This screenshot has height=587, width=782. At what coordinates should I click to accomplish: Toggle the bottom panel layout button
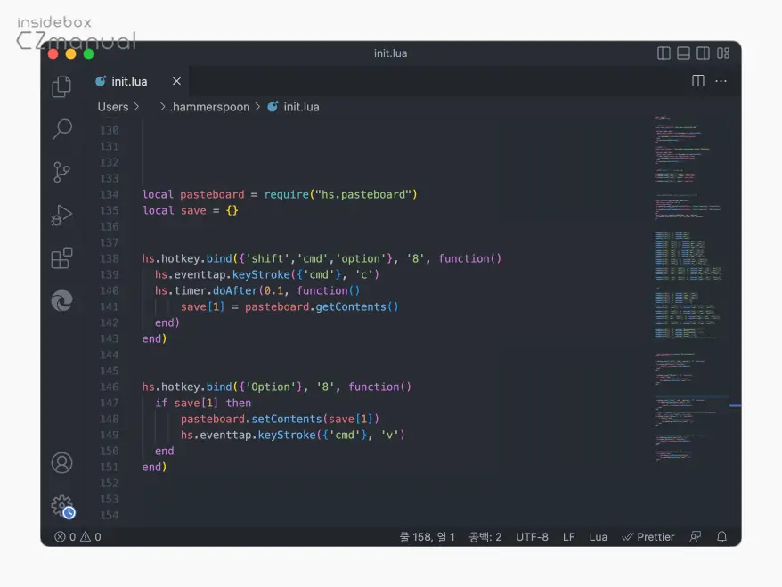683,53
